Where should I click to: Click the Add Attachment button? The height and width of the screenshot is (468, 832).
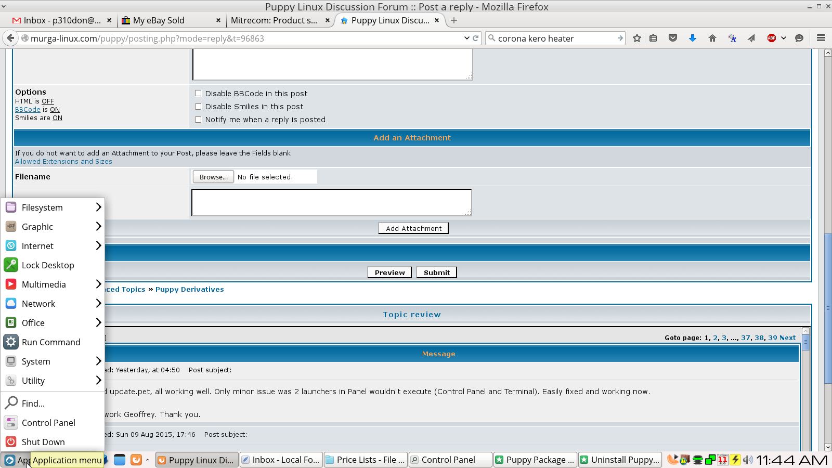[x=413, y=228]
